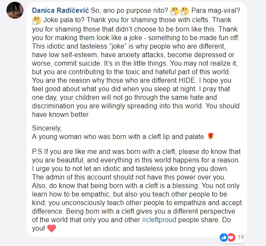The image size is (266, 246).
Task: Click "A young woman who was born" line
Action: pos(118,136)
